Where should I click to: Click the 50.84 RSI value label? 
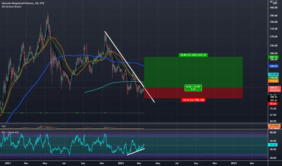pos(273,145)
